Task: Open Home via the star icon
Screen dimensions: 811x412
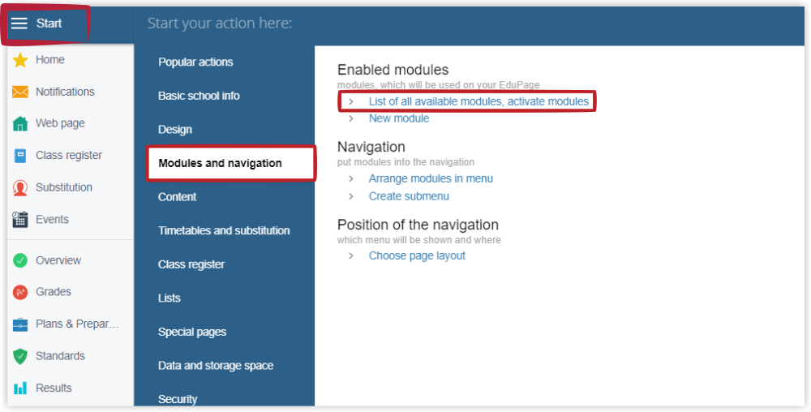Action: [20, 60]
